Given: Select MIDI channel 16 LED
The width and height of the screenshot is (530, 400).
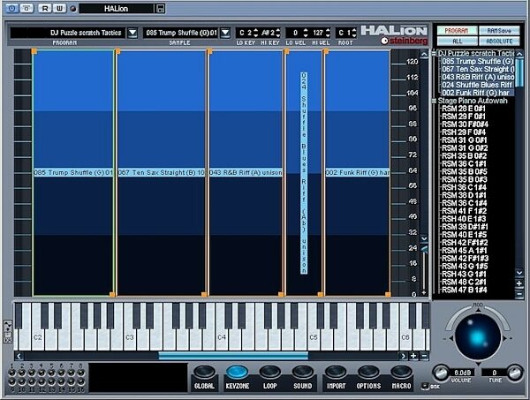Looking at the screenshot, I should (x=81, y=382).
